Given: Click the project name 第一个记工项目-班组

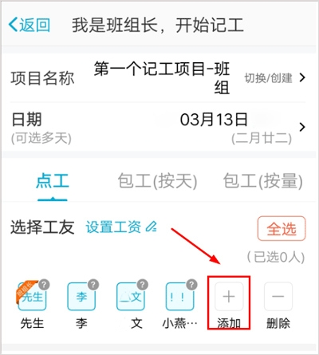Looking at the screenshot, I should (x=162, y=78).
